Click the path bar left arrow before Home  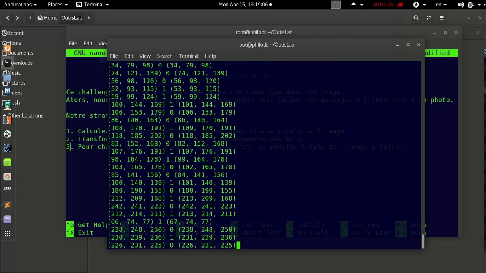coord(30,18)
